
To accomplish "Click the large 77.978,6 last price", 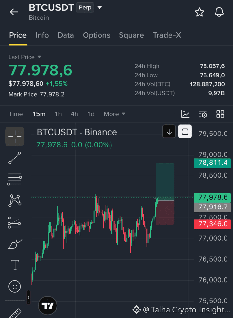I will (41, 70).
